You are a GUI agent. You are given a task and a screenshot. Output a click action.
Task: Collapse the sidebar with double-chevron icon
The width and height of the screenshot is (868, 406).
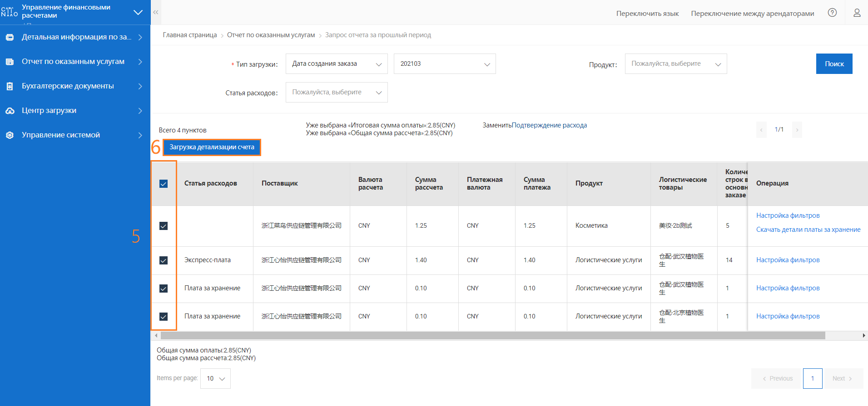coord(156,12)
